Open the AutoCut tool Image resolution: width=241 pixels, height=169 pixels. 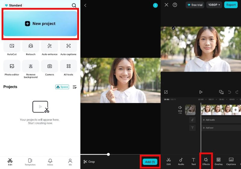point(12,47)
